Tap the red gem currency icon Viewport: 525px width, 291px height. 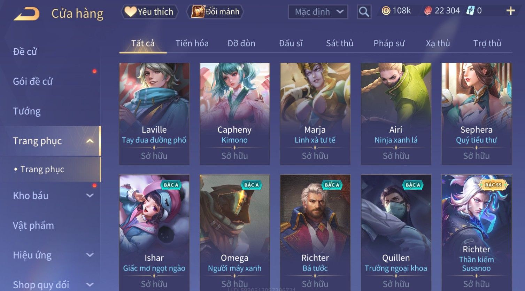pyautogui.click(x=428, y=11)
